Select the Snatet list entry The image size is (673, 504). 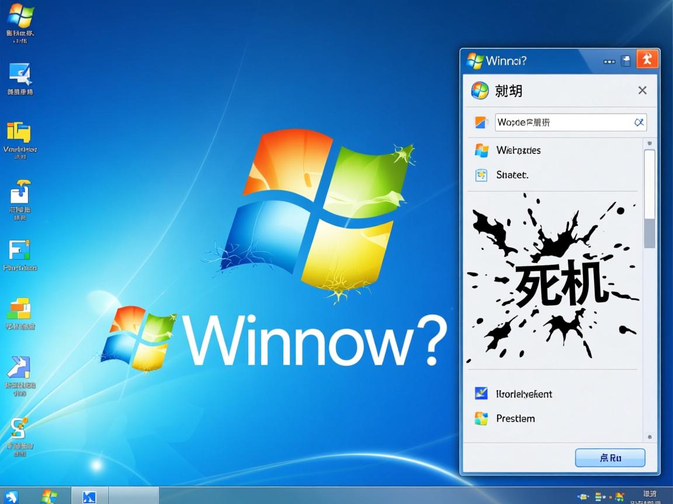click(x=514, y=175)
